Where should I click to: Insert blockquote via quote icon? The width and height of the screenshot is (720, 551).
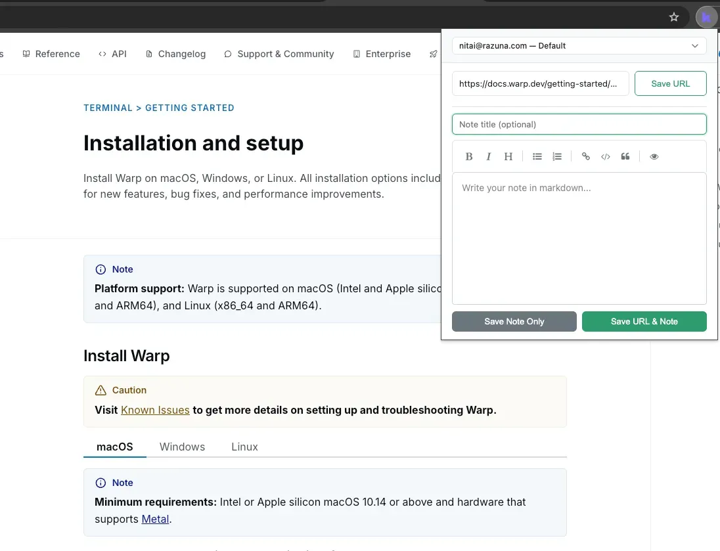click(x=625, y=156)
